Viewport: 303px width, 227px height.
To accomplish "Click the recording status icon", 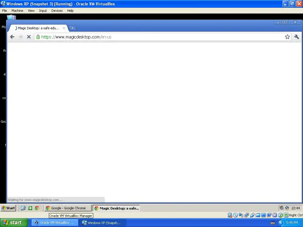I will tap(269, 215).
